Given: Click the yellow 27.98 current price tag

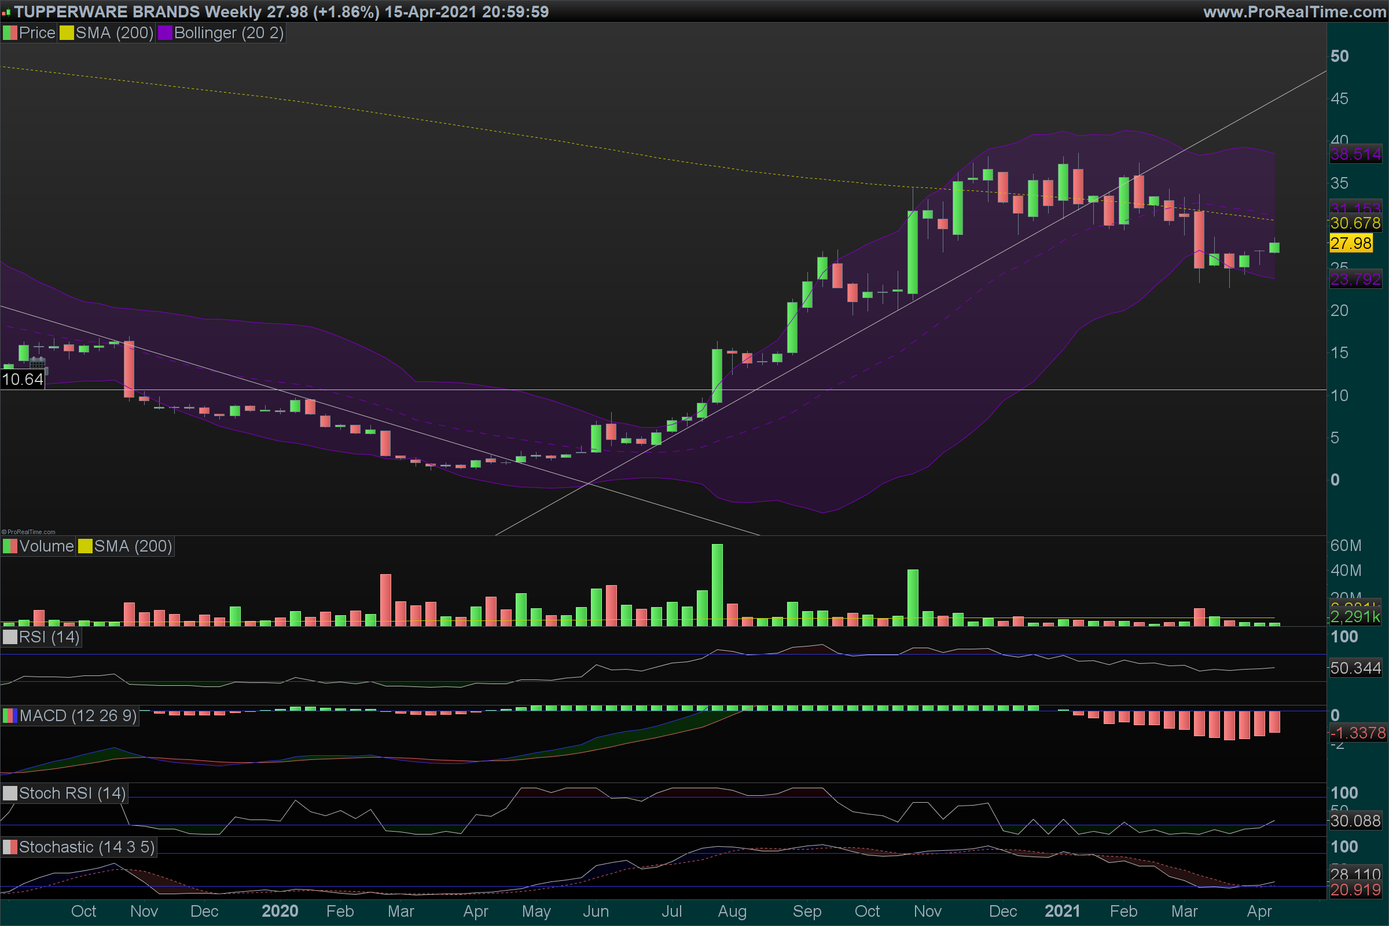Looking at the screenshot, I should (1351, 243).
